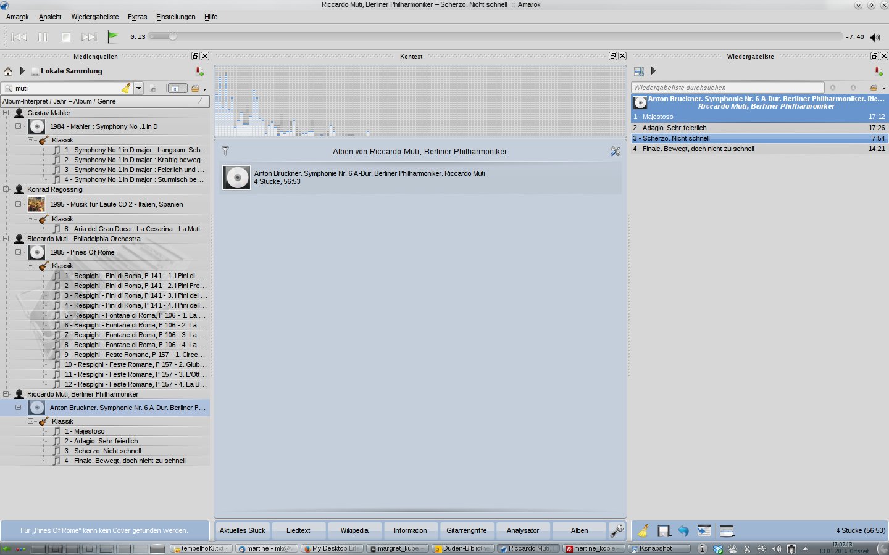Viewport: 889px width, 555px height.
Task: Show the Gitarrengriffe applet
Action: pyautogui.click(x=467, y=530)
